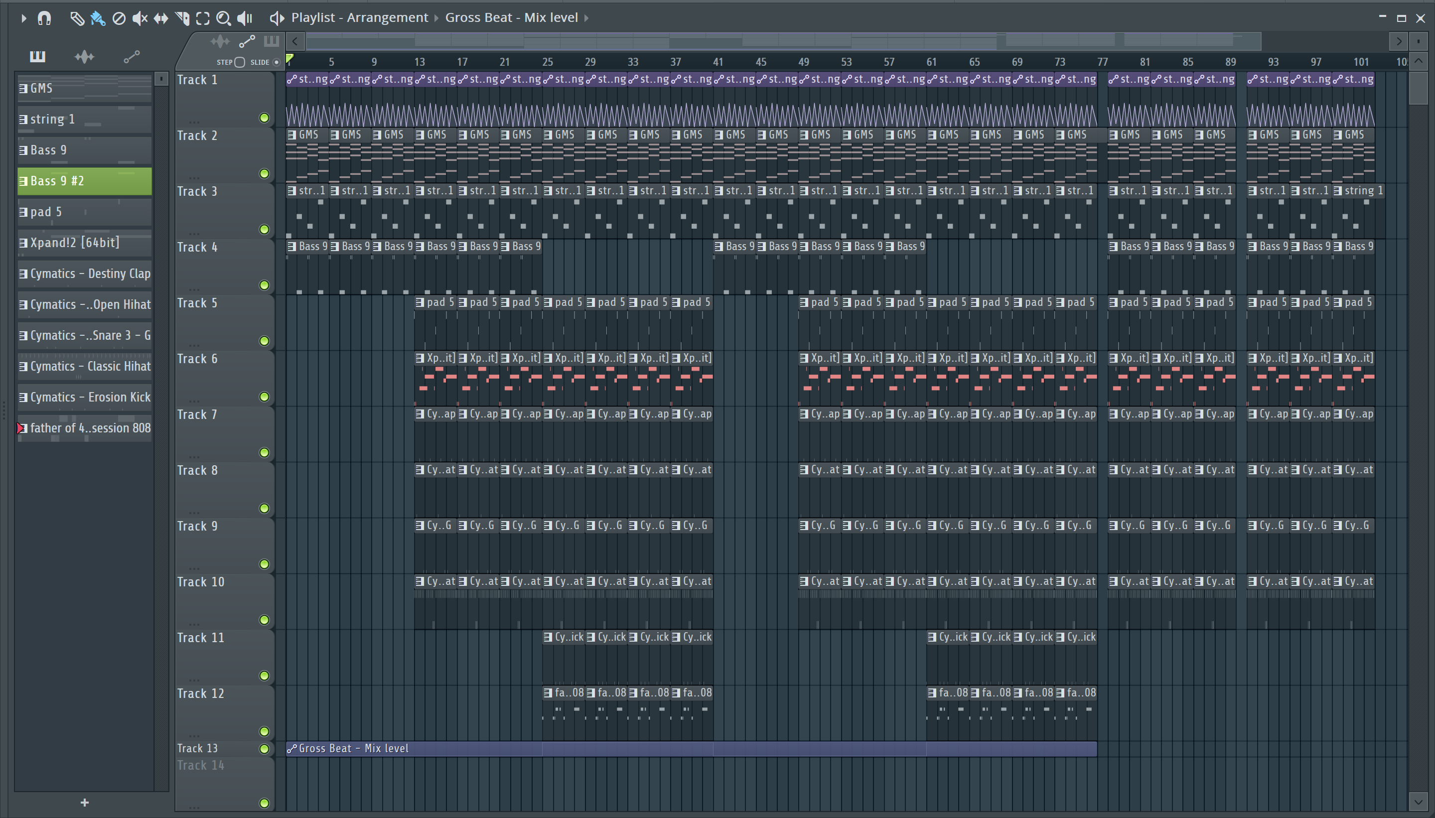Click the Track 5 header label
Viewport: 1435px width, 818px height.
(197, 303)
